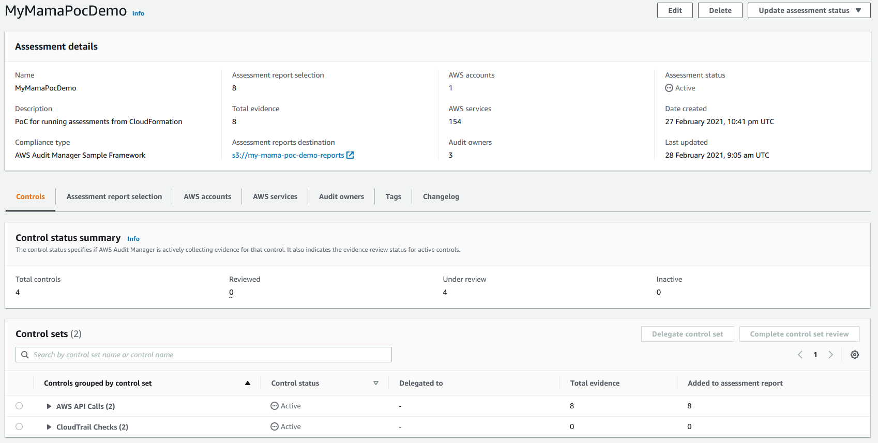Open the Update assessment status dropdown
Image resolution: width=878 pixels, height=443 pixels.
[x=809, y=10]
